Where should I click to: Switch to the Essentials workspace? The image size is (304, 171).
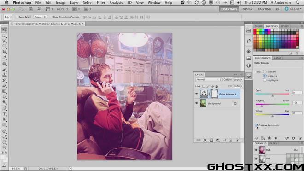click(229, 9)
